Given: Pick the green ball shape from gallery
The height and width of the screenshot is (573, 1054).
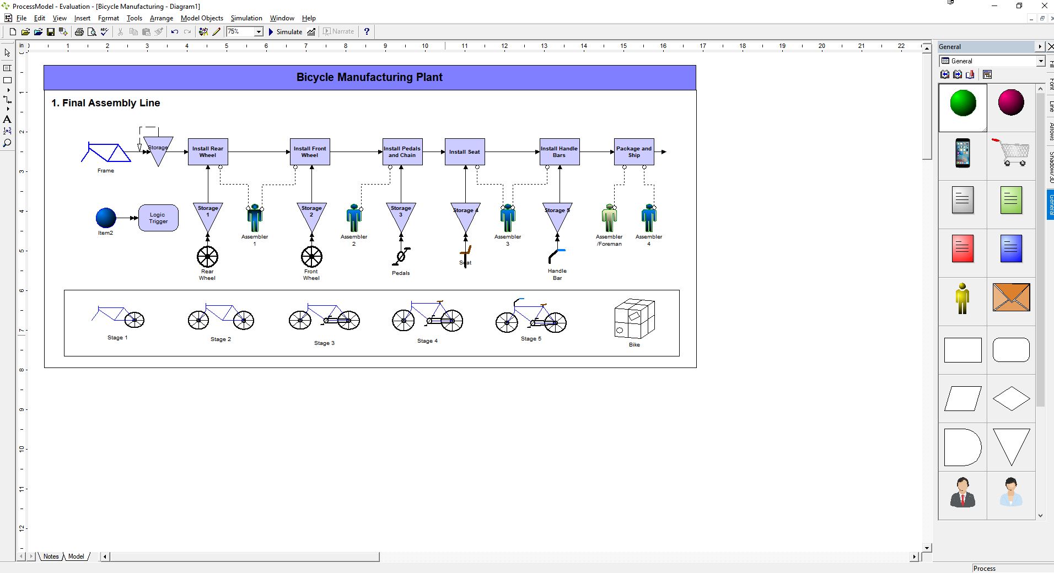Looking at the screenshot, I should [963, 104].
